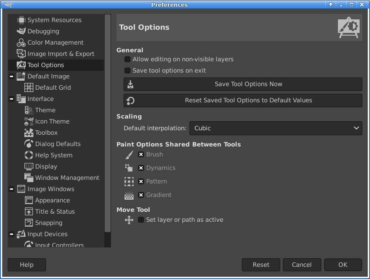Click the Window Management icon
370x279 pixels.
coord(28,178)
